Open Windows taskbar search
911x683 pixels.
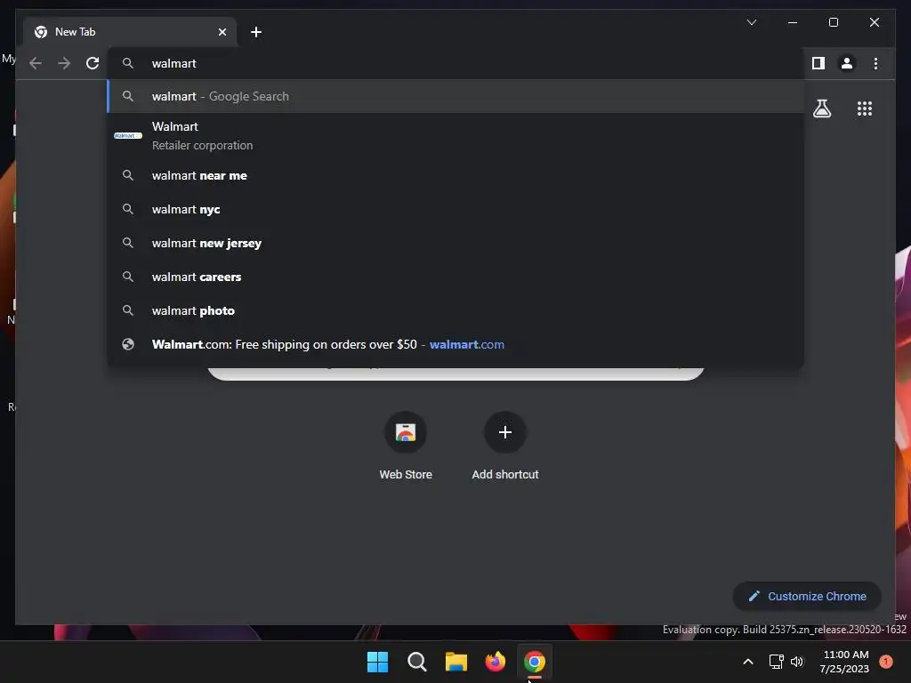tap(416, 662)
